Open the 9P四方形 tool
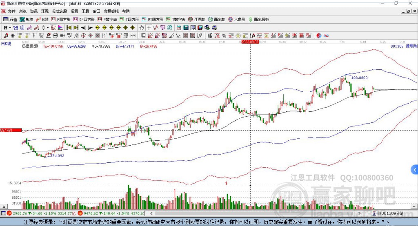418x226 pixels. (84, 20)
